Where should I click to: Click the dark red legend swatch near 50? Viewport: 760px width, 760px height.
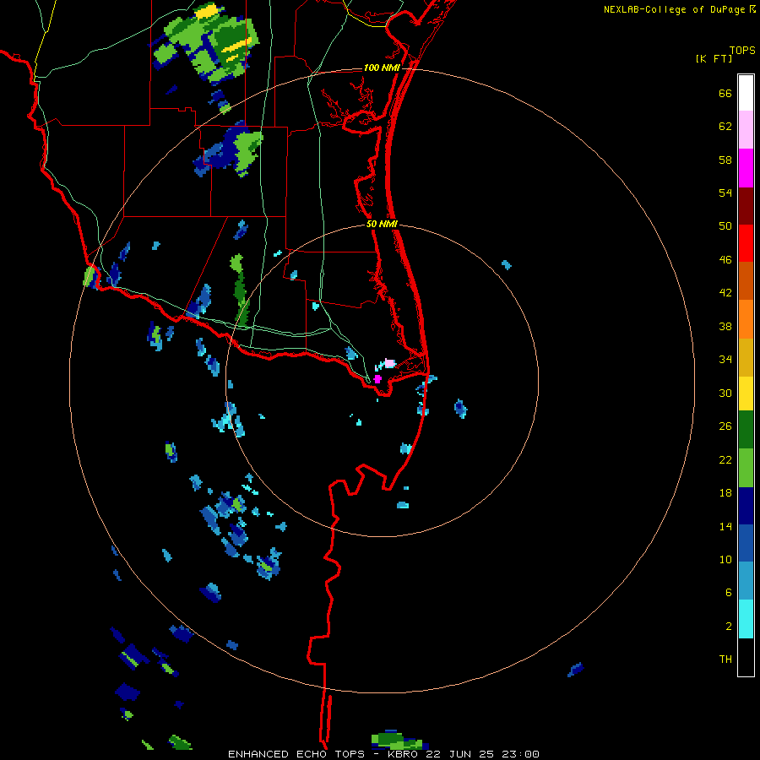(x=746, y=205)
